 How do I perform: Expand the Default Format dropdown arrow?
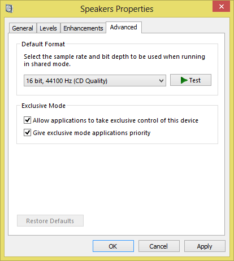click(x=161, y=81)
